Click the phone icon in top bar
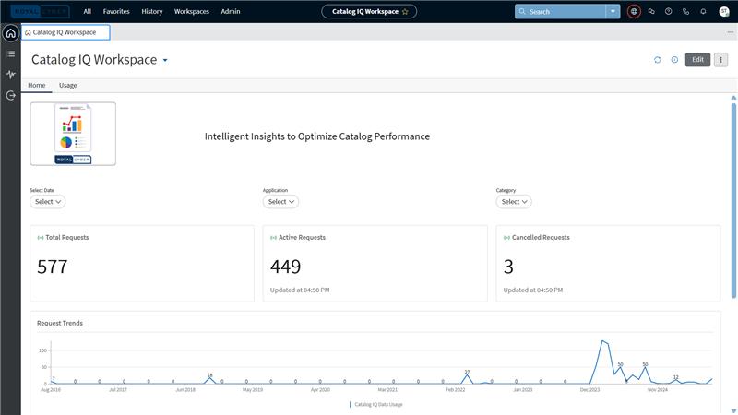This screenshot has width=738, height=415. point(685,11)
